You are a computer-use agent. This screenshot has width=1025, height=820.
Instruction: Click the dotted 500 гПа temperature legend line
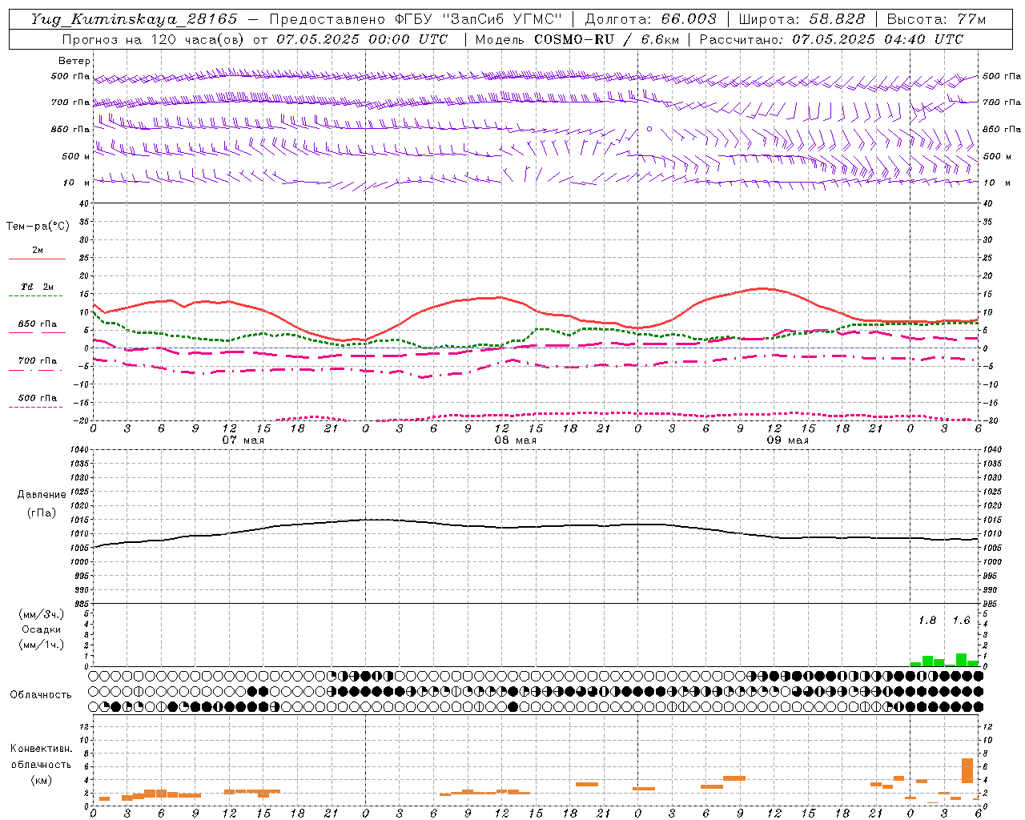click(x=36, y=407)
